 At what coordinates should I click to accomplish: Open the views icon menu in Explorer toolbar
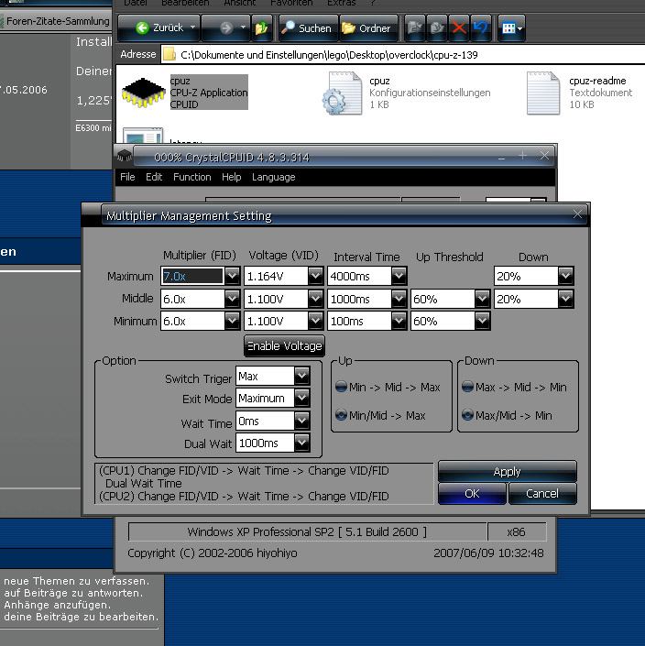click(x=511, y=28)
